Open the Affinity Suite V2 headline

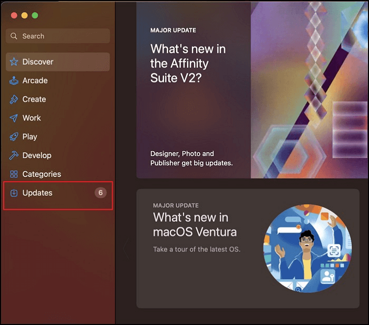coord(188,63)
